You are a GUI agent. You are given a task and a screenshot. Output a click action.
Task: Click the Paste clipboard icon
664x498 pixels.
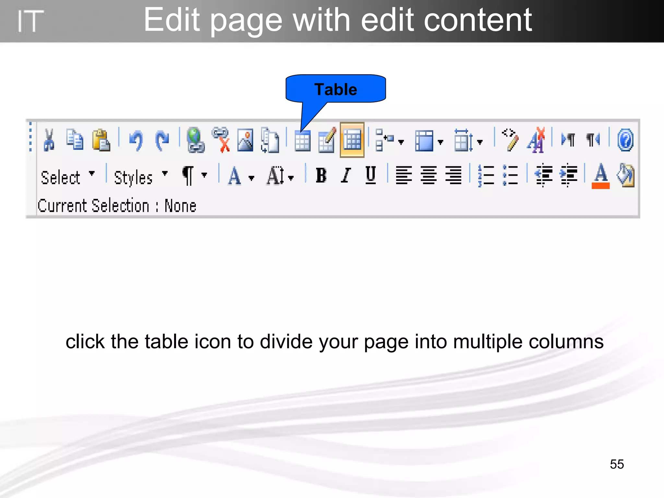coord(101,140)
